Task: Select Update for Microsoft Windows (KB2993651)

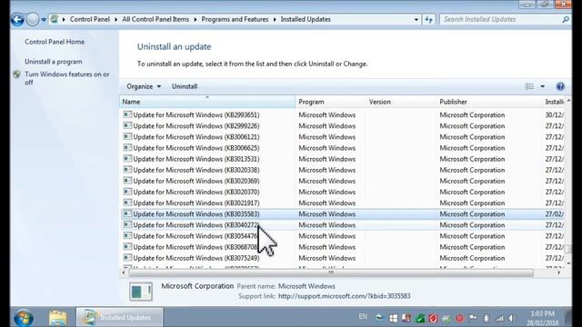Action: (342, 115)
